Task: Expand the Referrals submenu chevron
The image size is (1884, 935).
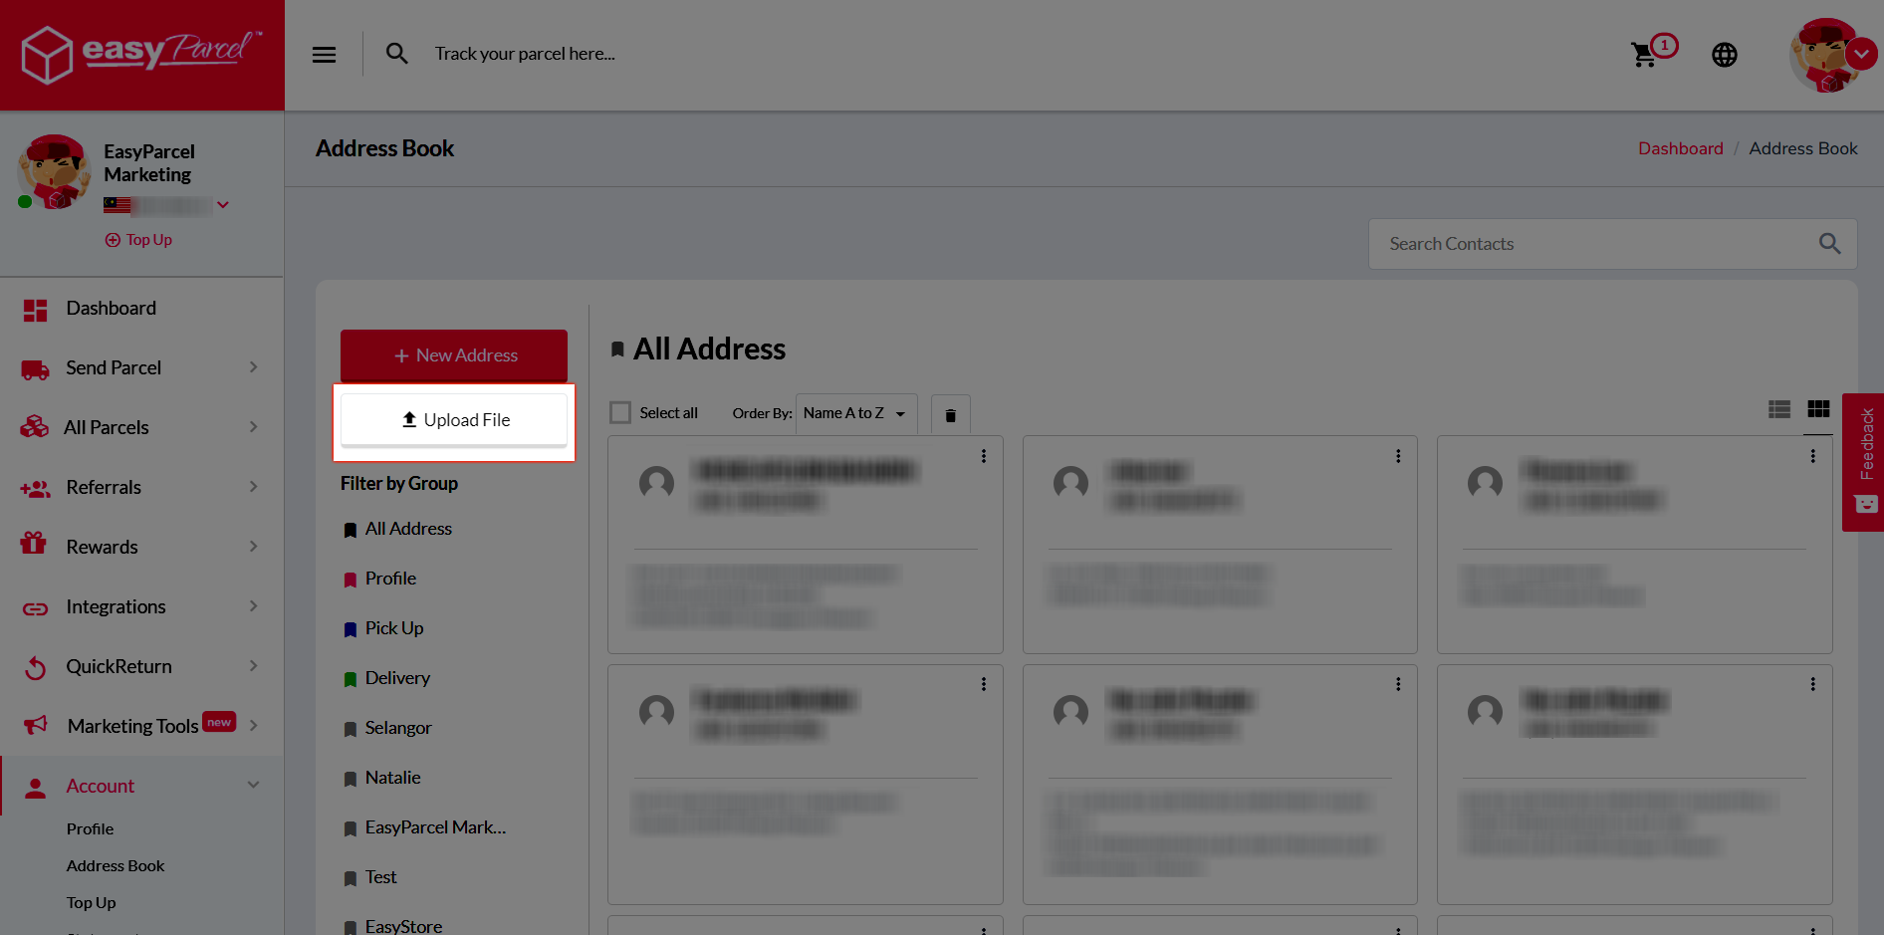Action: click(253, 487)
